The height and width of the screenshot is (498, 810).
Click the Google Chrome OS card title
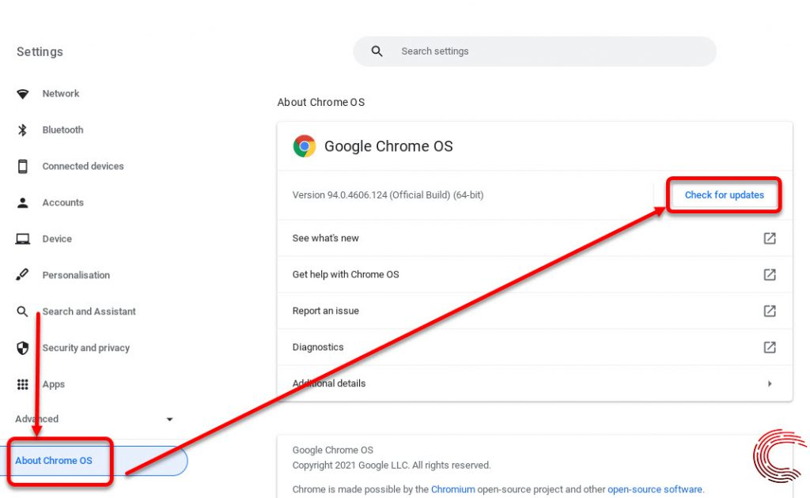[x=388, y=146]
